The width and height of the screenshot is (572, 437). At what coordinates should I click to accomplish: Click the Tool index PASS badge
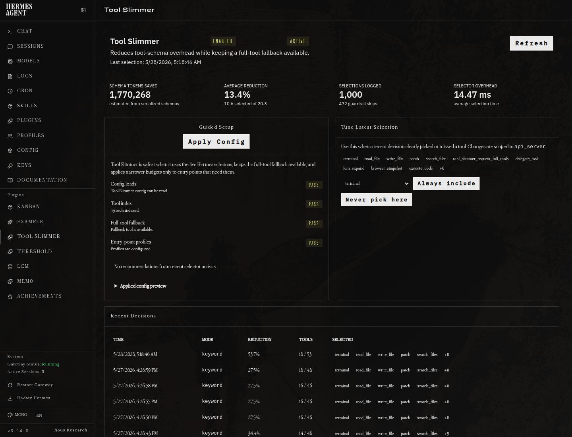[x=314, y=205]
